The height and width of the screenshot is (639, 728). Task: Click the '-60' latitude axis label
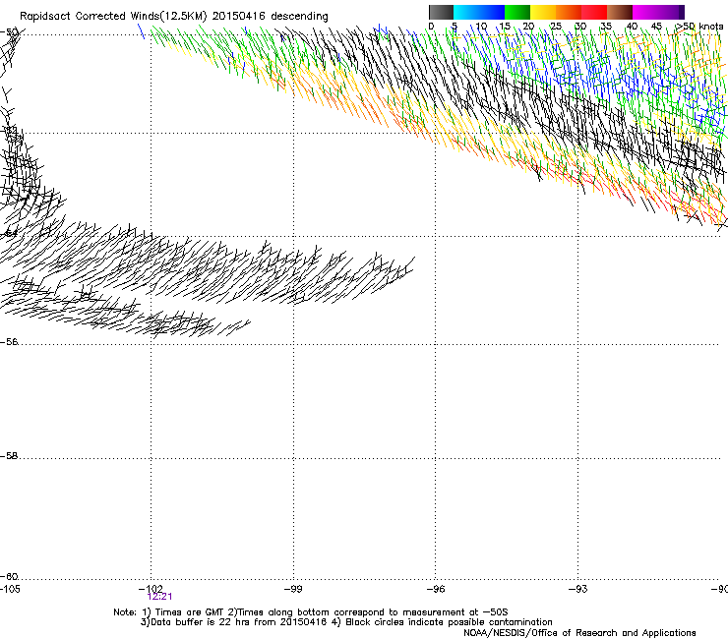point(9,577)
